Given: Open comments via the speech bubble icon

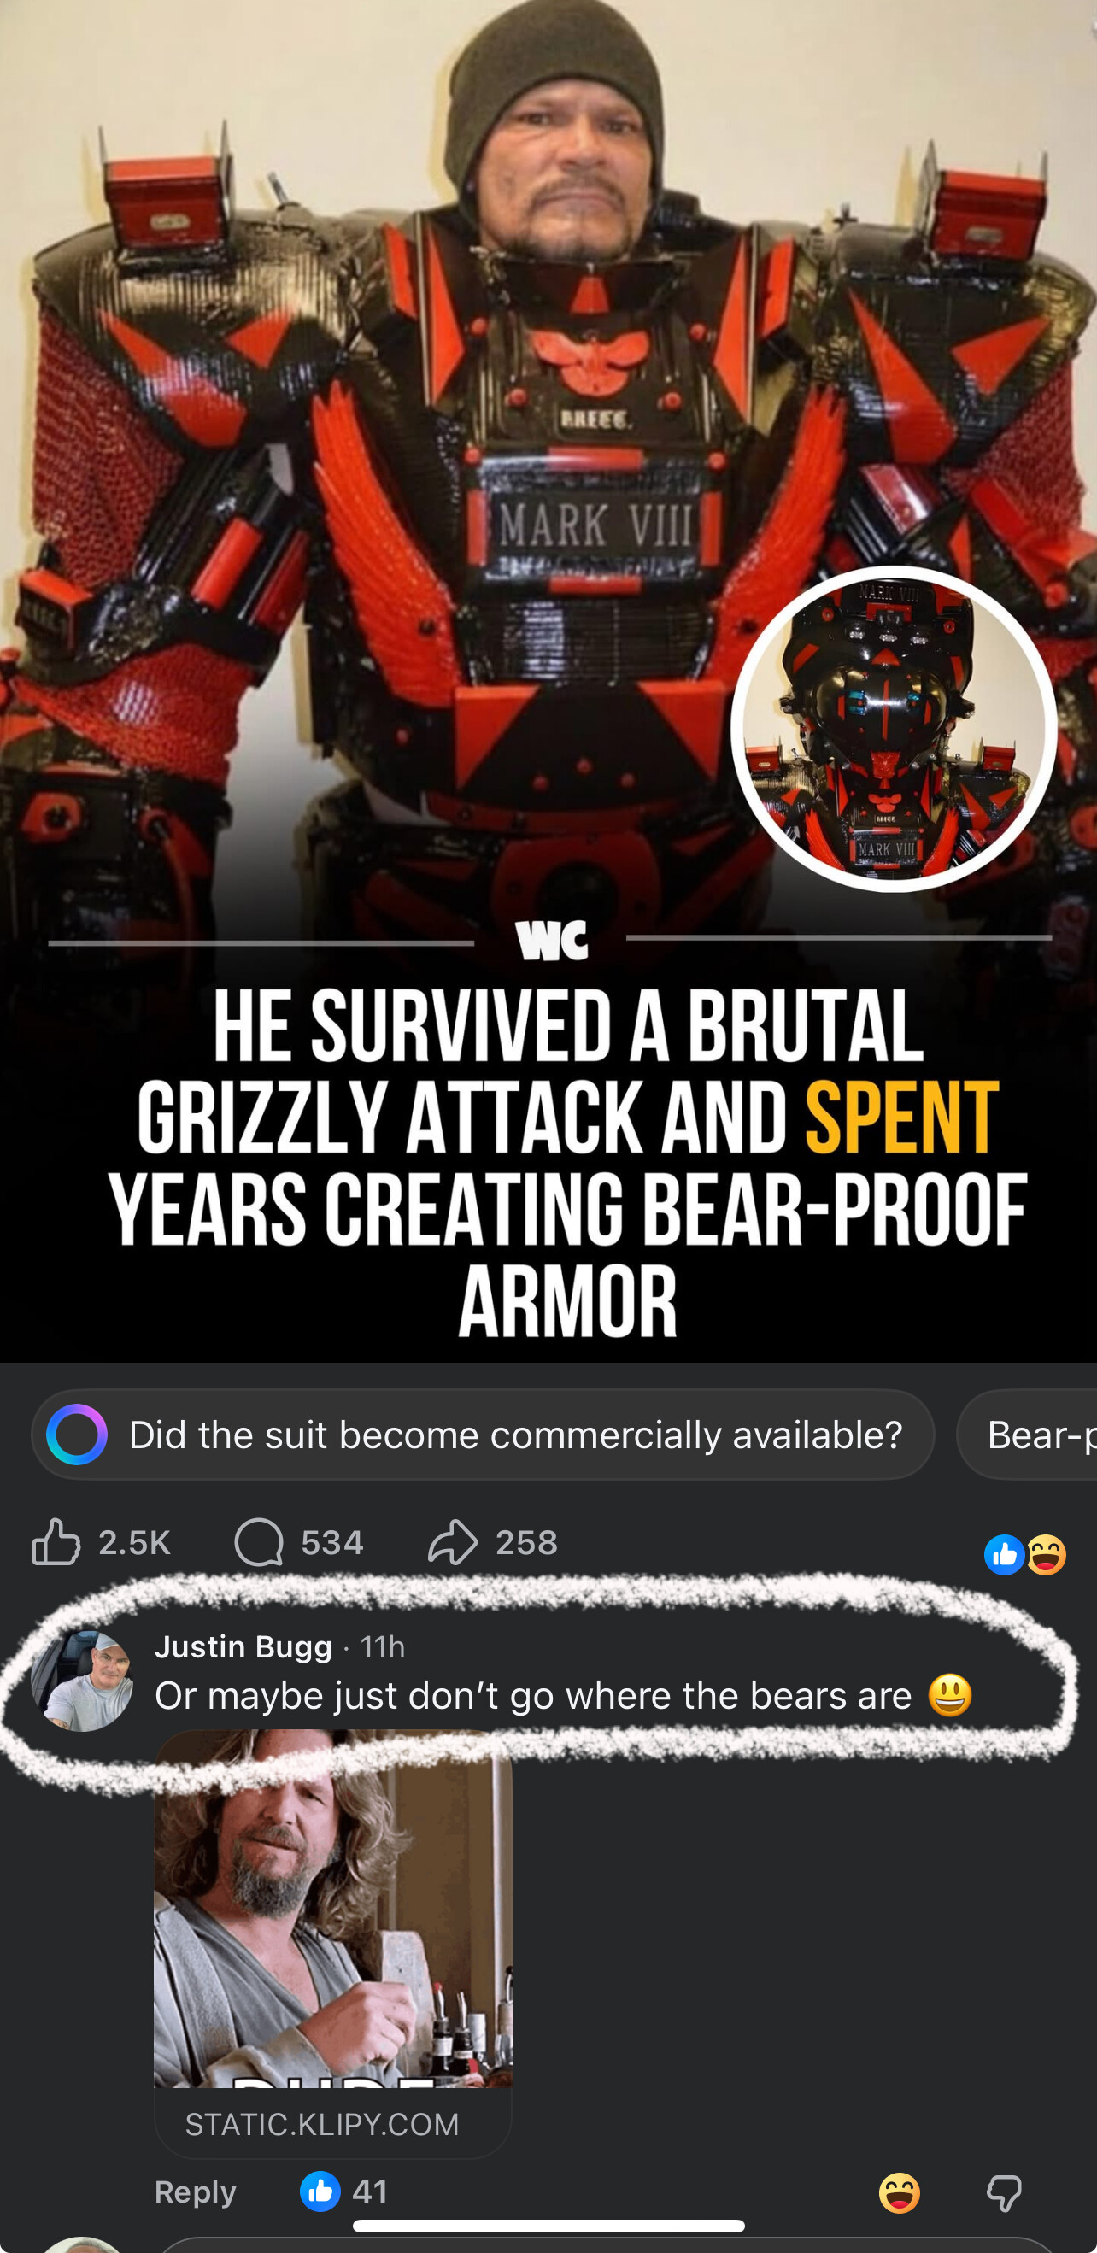Looking at the screenshot, I should pos(259,1542).
